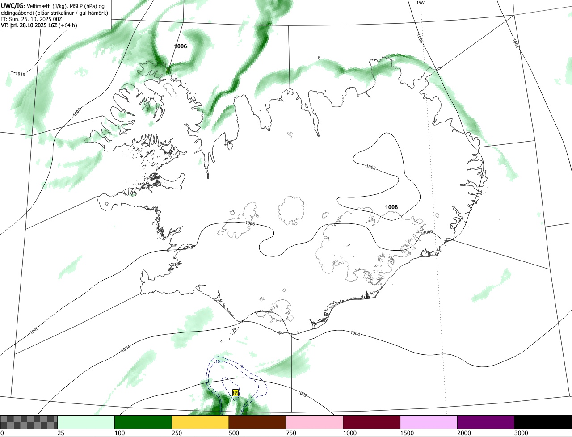
Task: Click the dark green 100–250 legend swatch
Action: coord(143,422)
